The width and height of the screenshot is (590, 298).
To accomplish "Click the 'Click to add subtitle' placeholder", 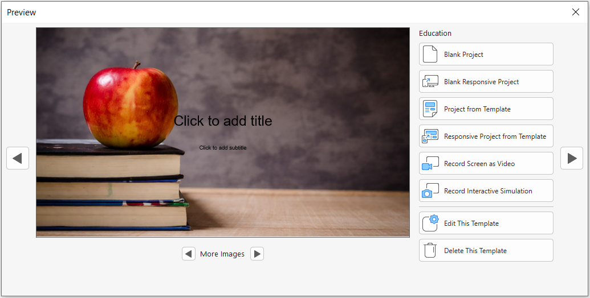I will click(223, 148).
